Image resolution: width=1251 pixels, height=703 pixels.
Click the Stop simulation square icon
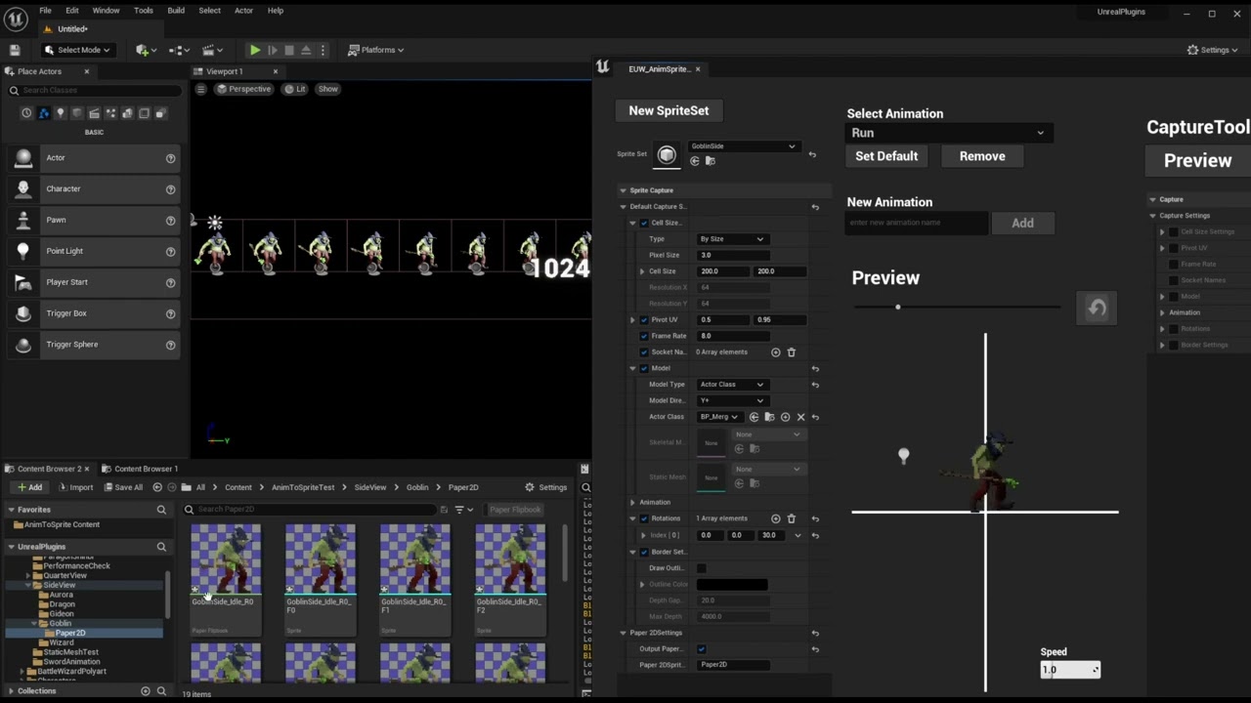pos(288,50)
